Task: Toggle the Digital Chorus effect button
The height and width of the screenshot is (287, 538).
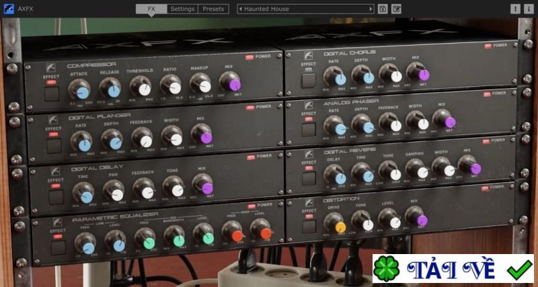Action: (308, 81)
